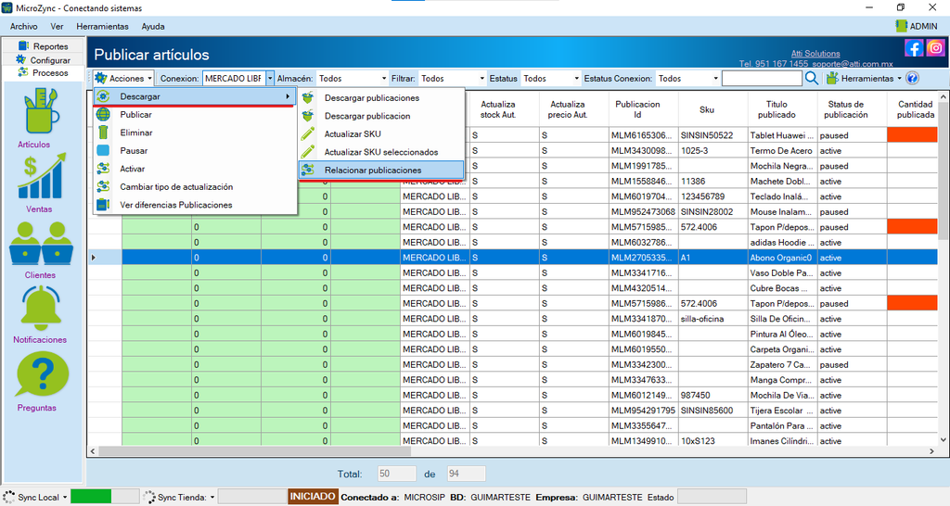
Task: Click pencil icon beside Actualizar SKU seleccionados
Action: coord(308,151)
